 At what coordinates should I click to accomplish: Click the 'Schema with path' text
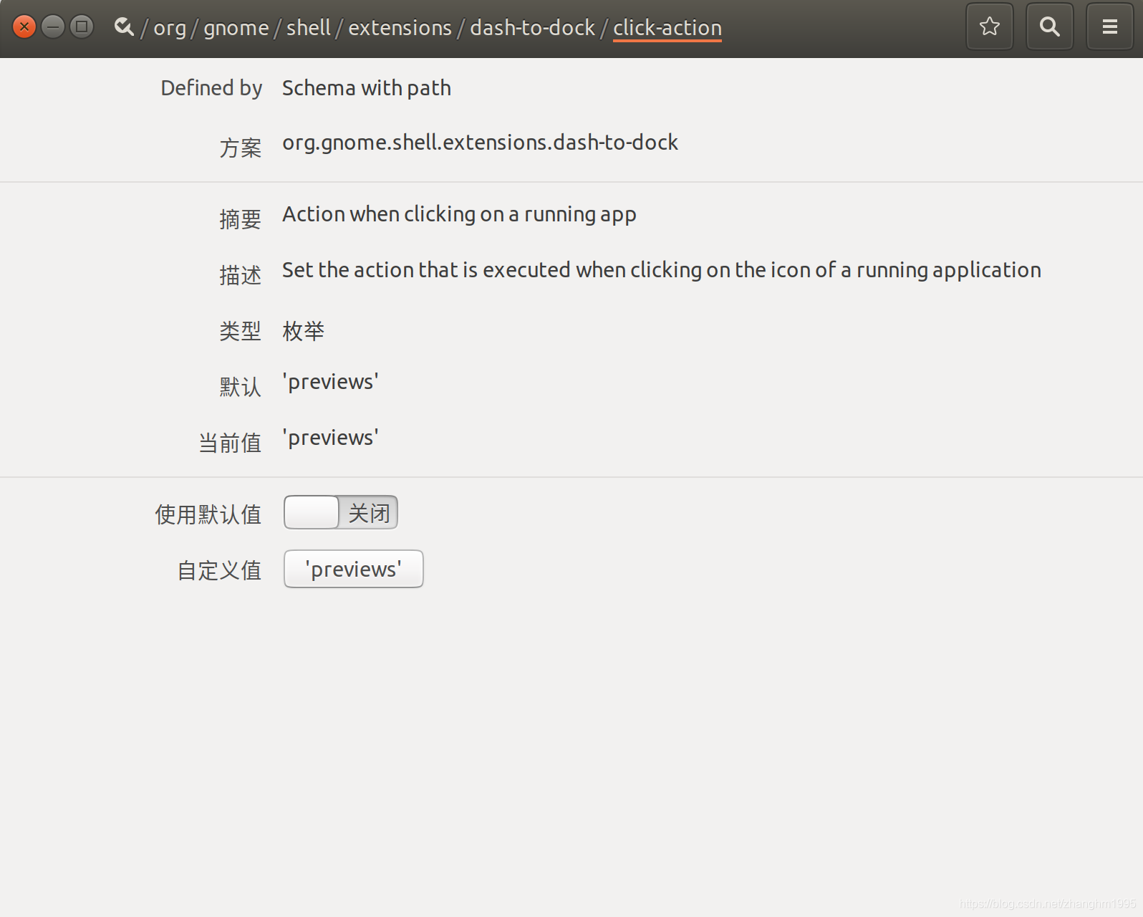[367, 87]
